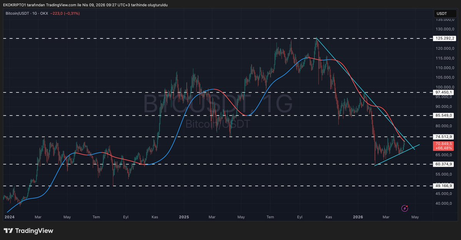Screen dimensions: 461x240
Task: Select the 2024 marker on time axis
Action: (x=9, y=217)
